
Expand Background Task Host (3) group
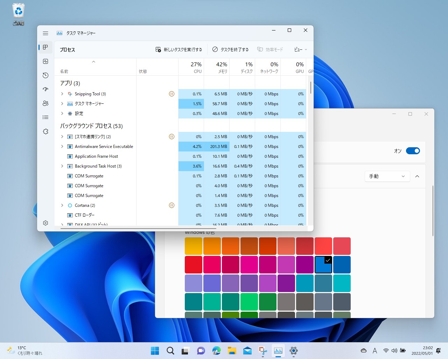tap(62, 166)
